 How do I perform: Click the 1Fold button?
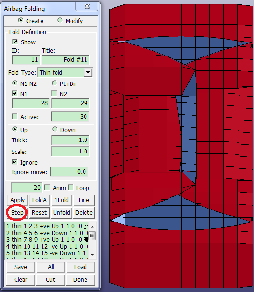tap(61, 200)
